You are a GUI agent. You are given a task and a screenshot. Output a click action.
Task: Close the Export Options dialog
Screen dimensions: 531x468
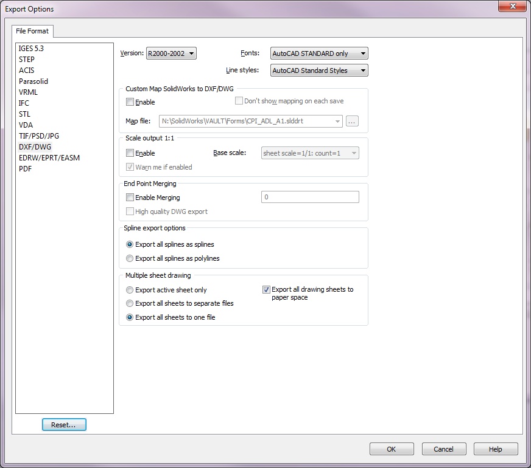[x=513, y=6]
